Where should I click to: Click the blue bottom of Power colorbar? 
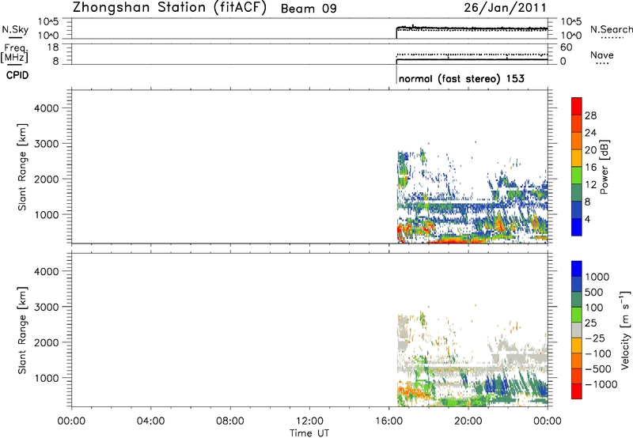click(x=577, y=227)
